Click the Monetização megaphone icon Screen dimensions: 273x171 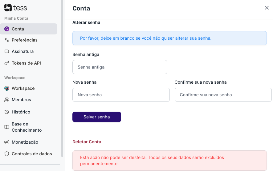tap(6, 142)
